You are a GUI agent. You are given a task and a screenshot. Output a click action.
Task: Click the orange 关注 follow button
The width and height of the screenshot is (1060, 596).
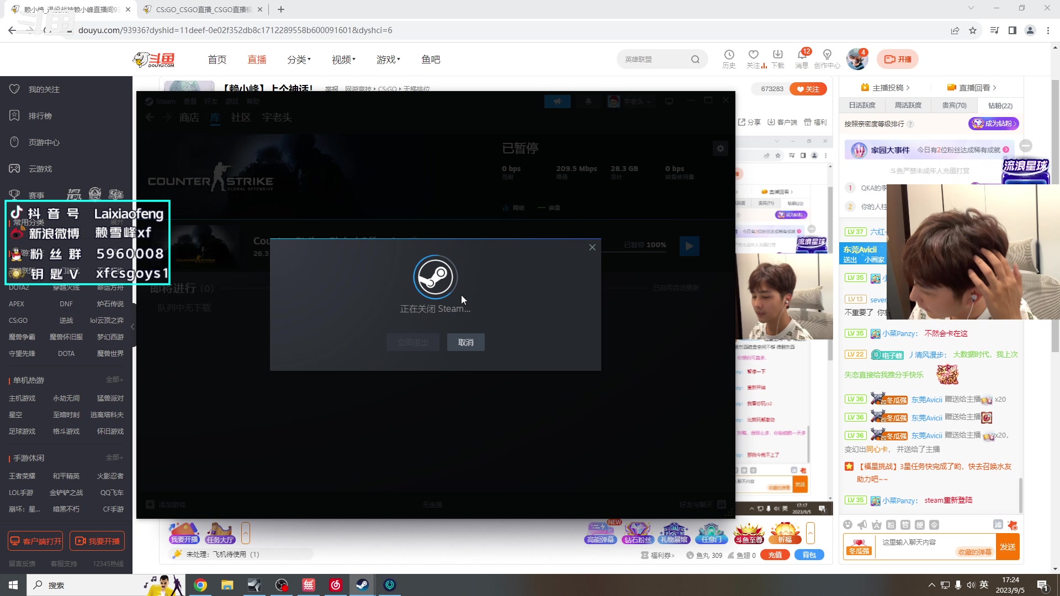pyautogui.click(x=808, y=89)
